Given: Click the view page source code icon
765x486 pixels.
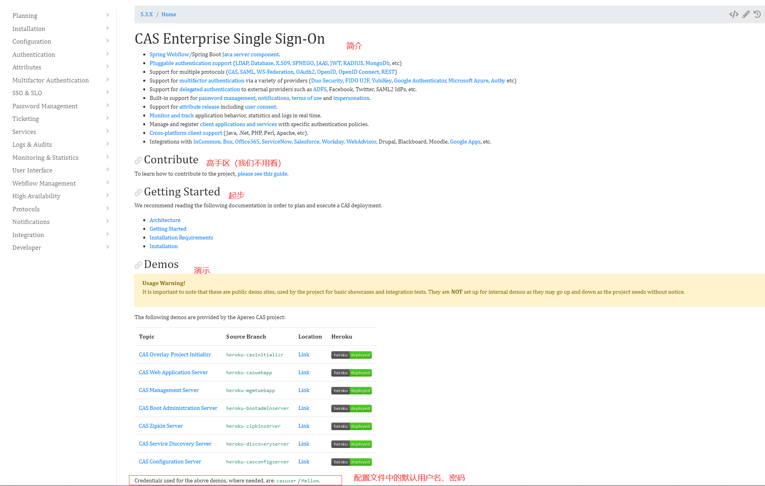Looking at the screenshot, I should point(734,14).
